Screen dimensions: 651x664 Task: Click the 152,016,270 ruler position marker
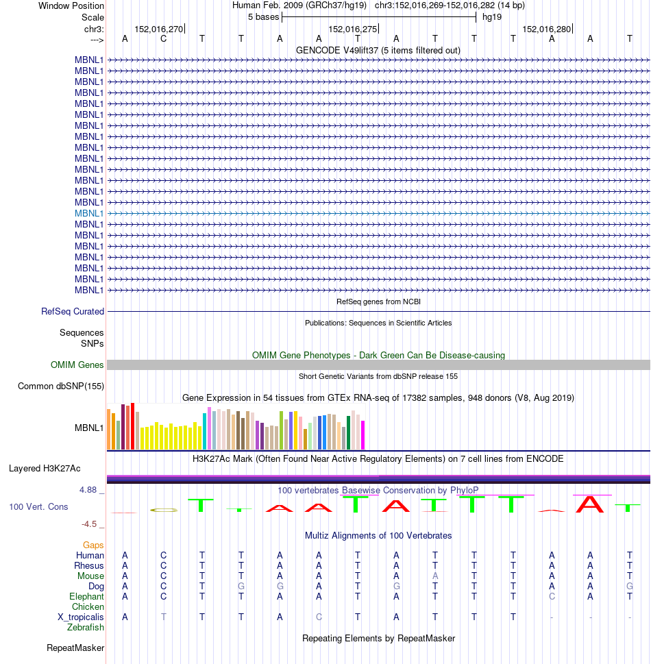[159, 29]
